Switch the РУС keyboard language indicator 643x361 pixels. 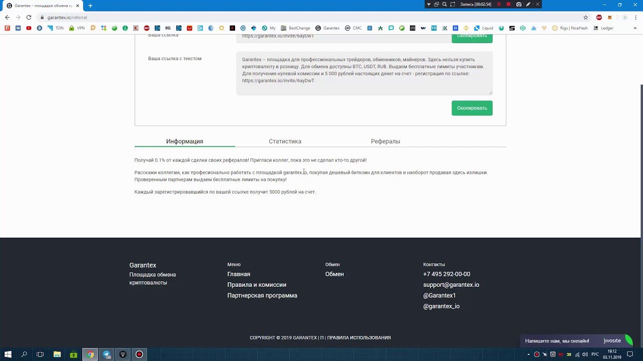(x=595, y=354)
